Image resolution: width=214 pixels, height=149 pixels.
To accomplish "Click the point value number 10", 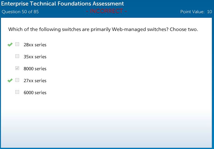I will [x=209, y=12].
